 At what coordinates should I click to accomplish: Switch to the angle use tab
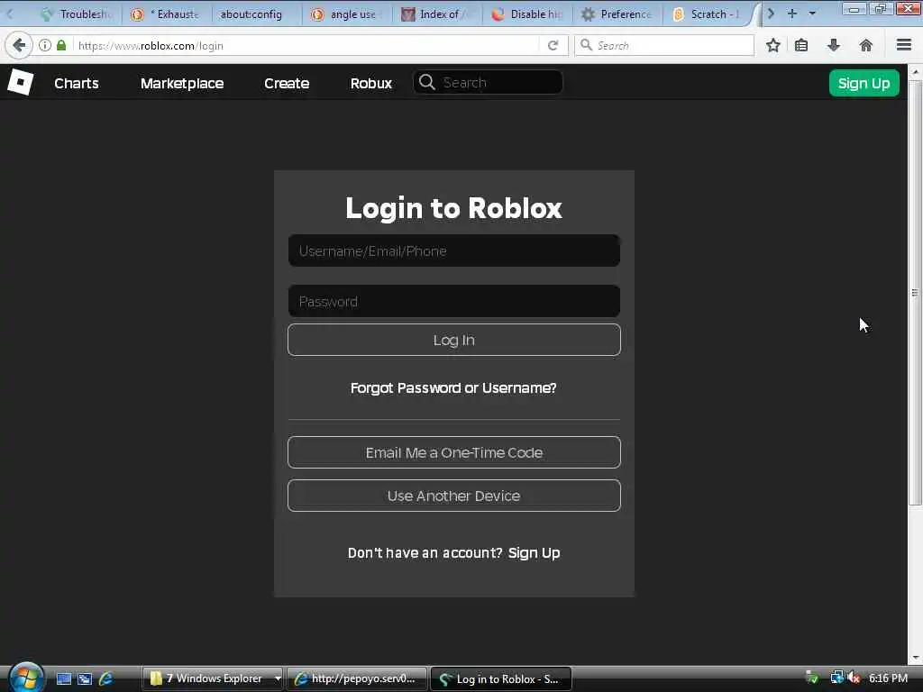[346, 14]
